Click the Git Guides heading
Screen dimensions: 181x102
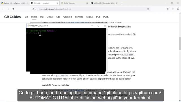pos(12,17)
